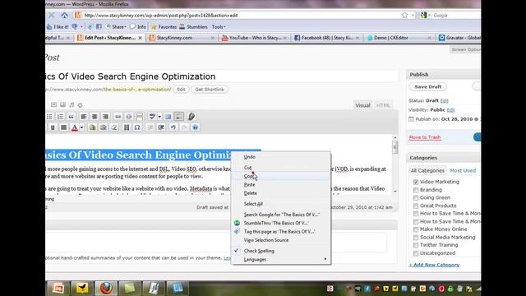Open Firefox from the taskbar
Image resolution: width=526 pixels, height=296 pixels.
click(106, 289)
